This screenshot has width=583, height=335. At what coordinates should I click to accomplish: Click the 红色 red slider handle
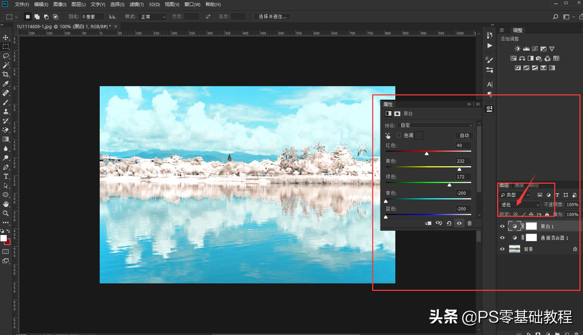point(427,153)
